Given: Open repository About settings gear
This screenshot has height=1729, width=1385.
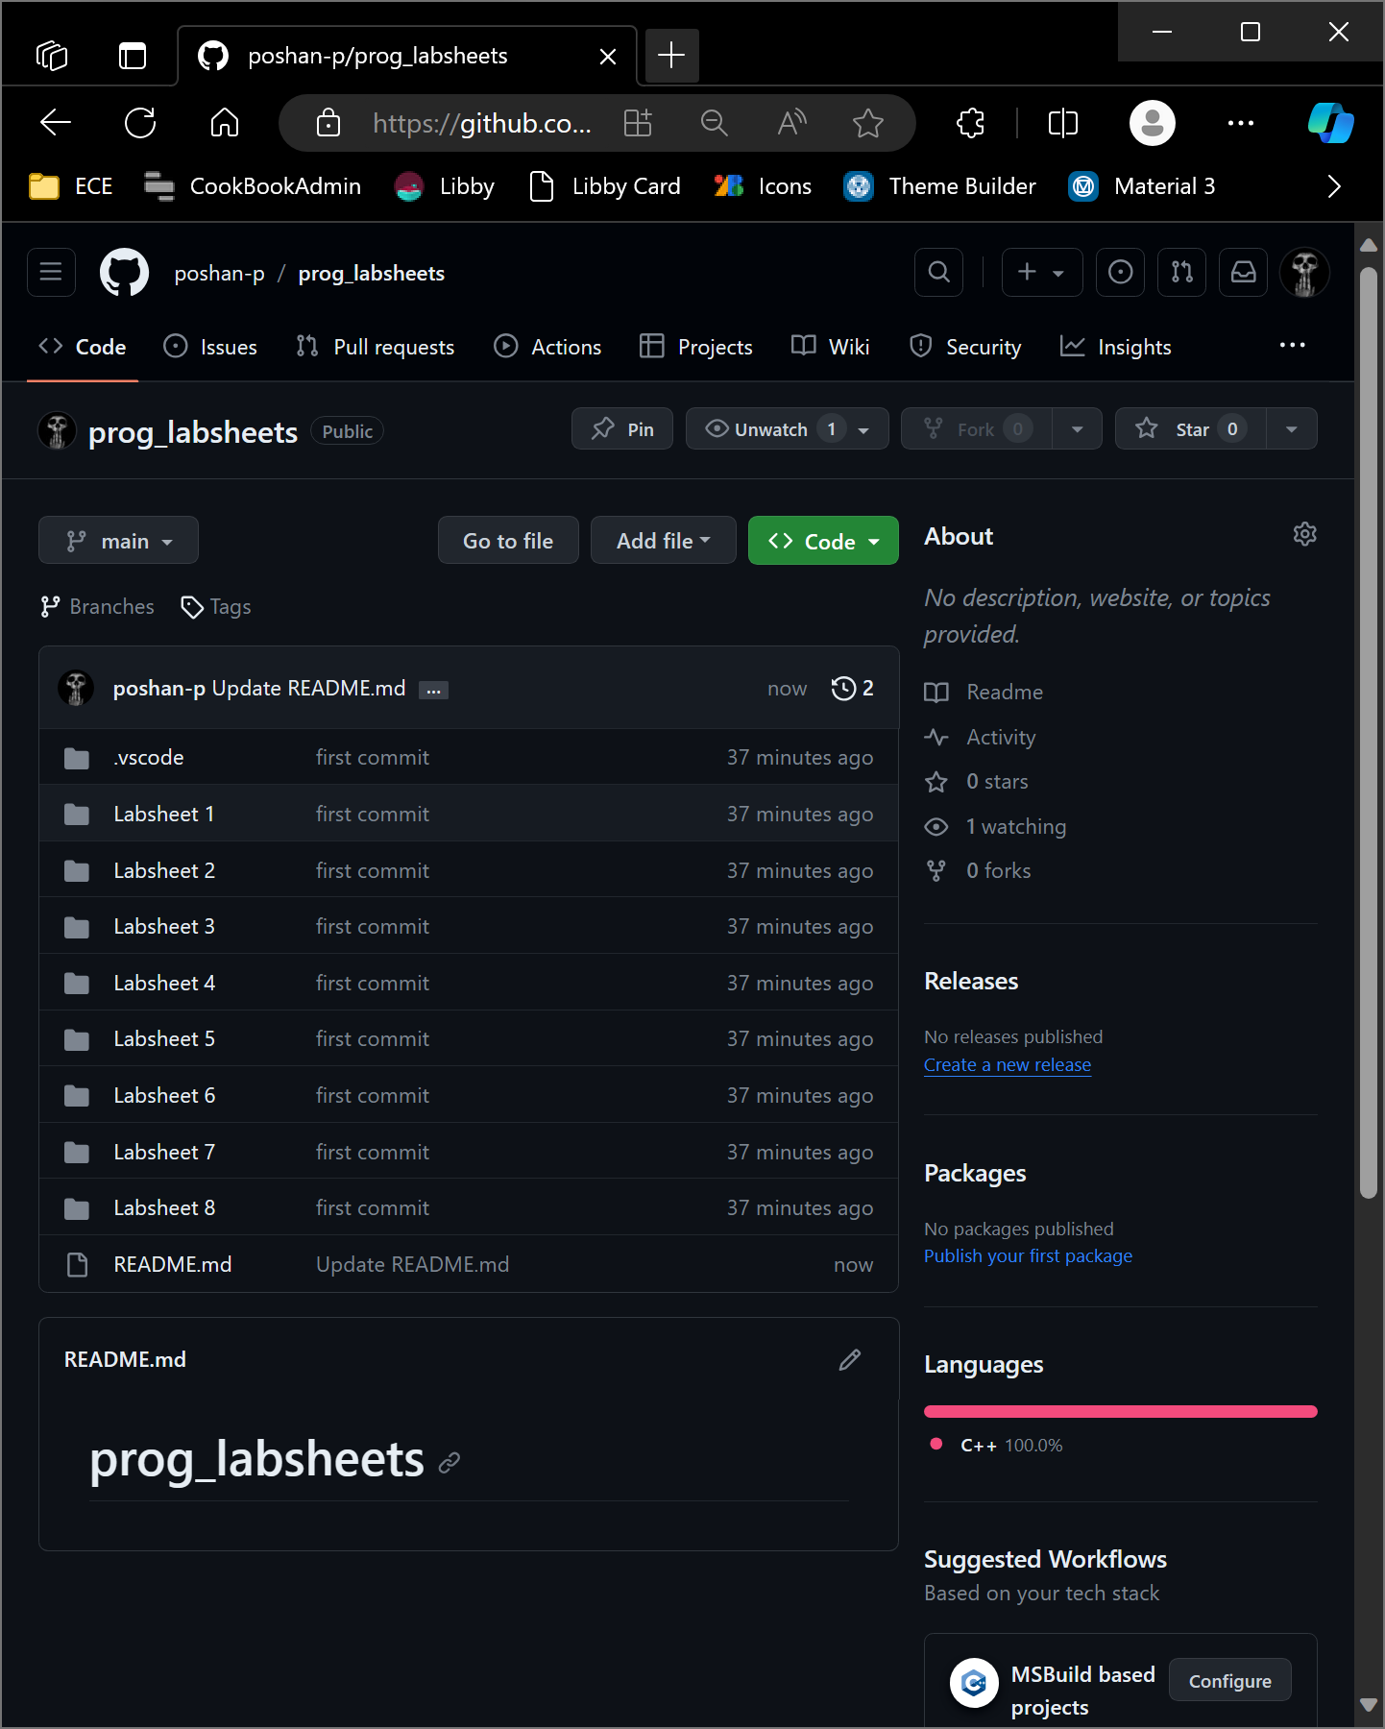Looking at the screenshot, I should 1304,534.
